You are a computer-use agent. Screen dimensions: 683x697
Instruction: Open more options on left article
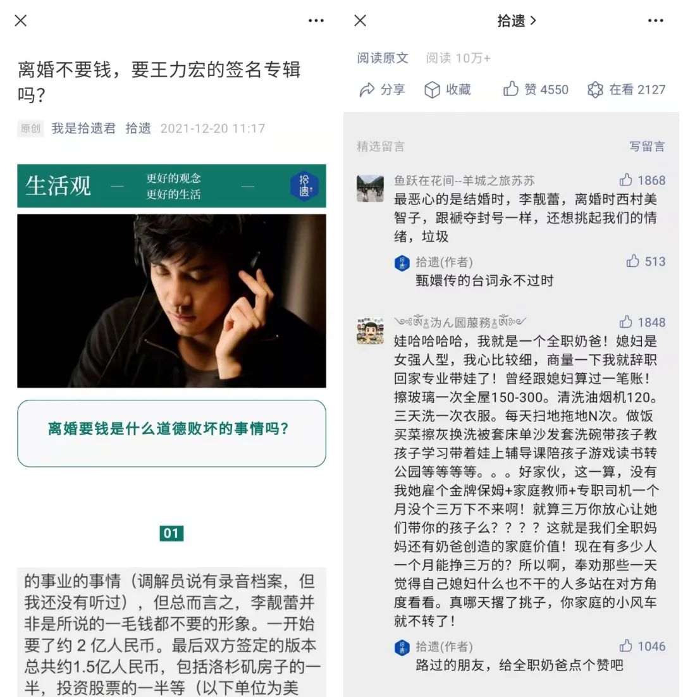[x=316, y=20]
